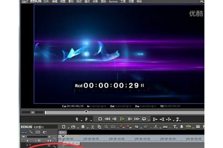Open the Set Out dropdown arrow

(x=91, y=121)
